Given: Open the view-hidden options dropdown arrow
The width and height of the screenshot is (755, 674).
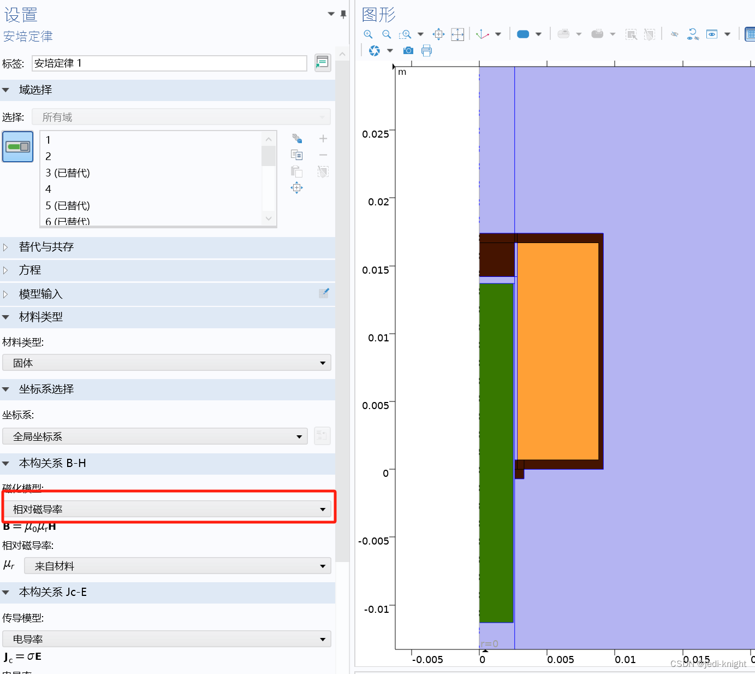Looking at the screenshot, I should [x=727, y=34].
